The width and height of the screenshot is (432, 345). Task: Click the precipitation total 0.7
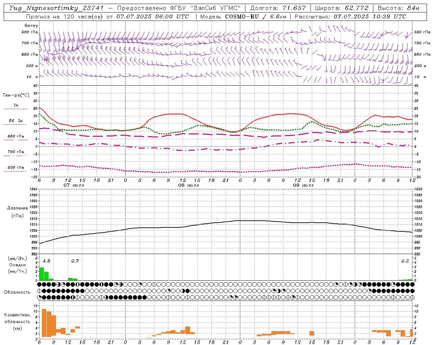tap(75, 261)
